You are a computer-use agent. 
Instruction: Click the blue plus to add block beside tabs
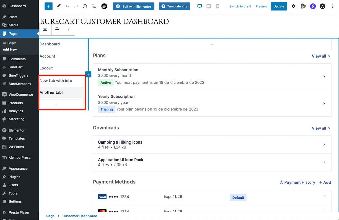pyautogui.click(x=88, y=74)
